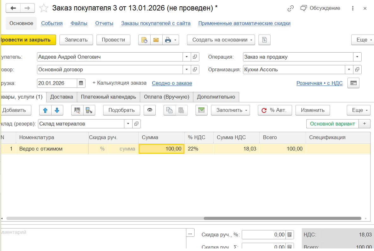The width and height of the screenshot is (374, 251).
Task: Click the barcode search icon
Action: (77, 110)
